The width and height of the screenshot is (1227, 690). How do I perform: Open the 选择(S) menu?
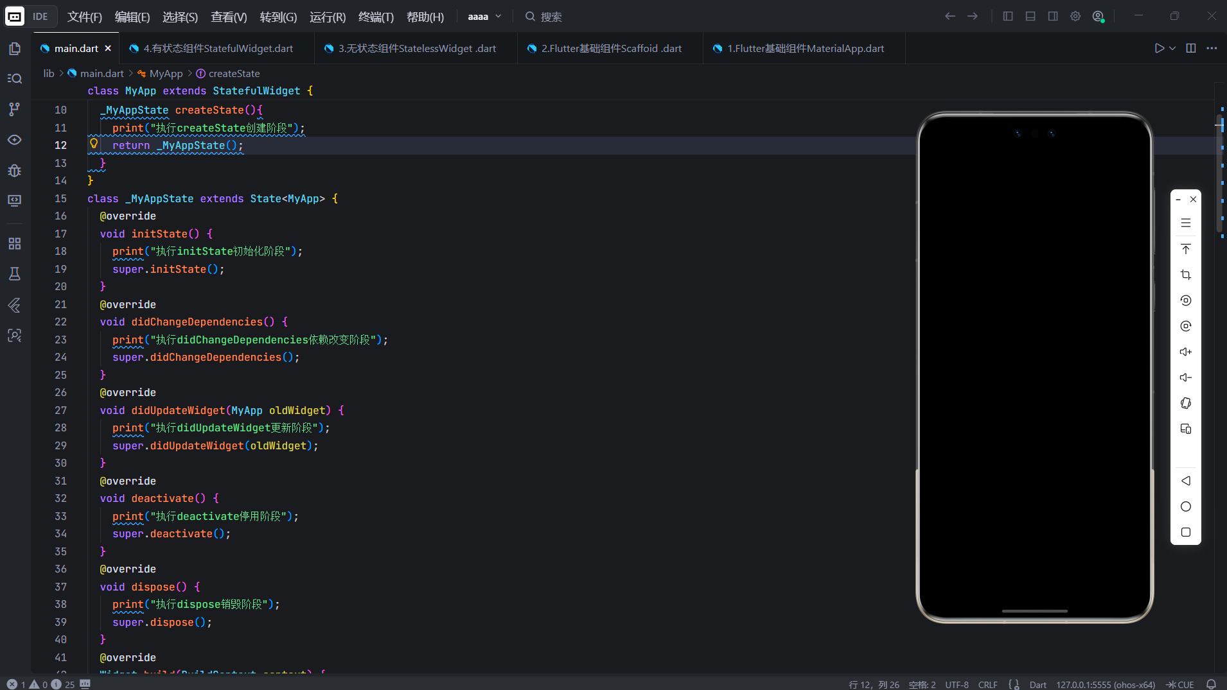[180, 17]
